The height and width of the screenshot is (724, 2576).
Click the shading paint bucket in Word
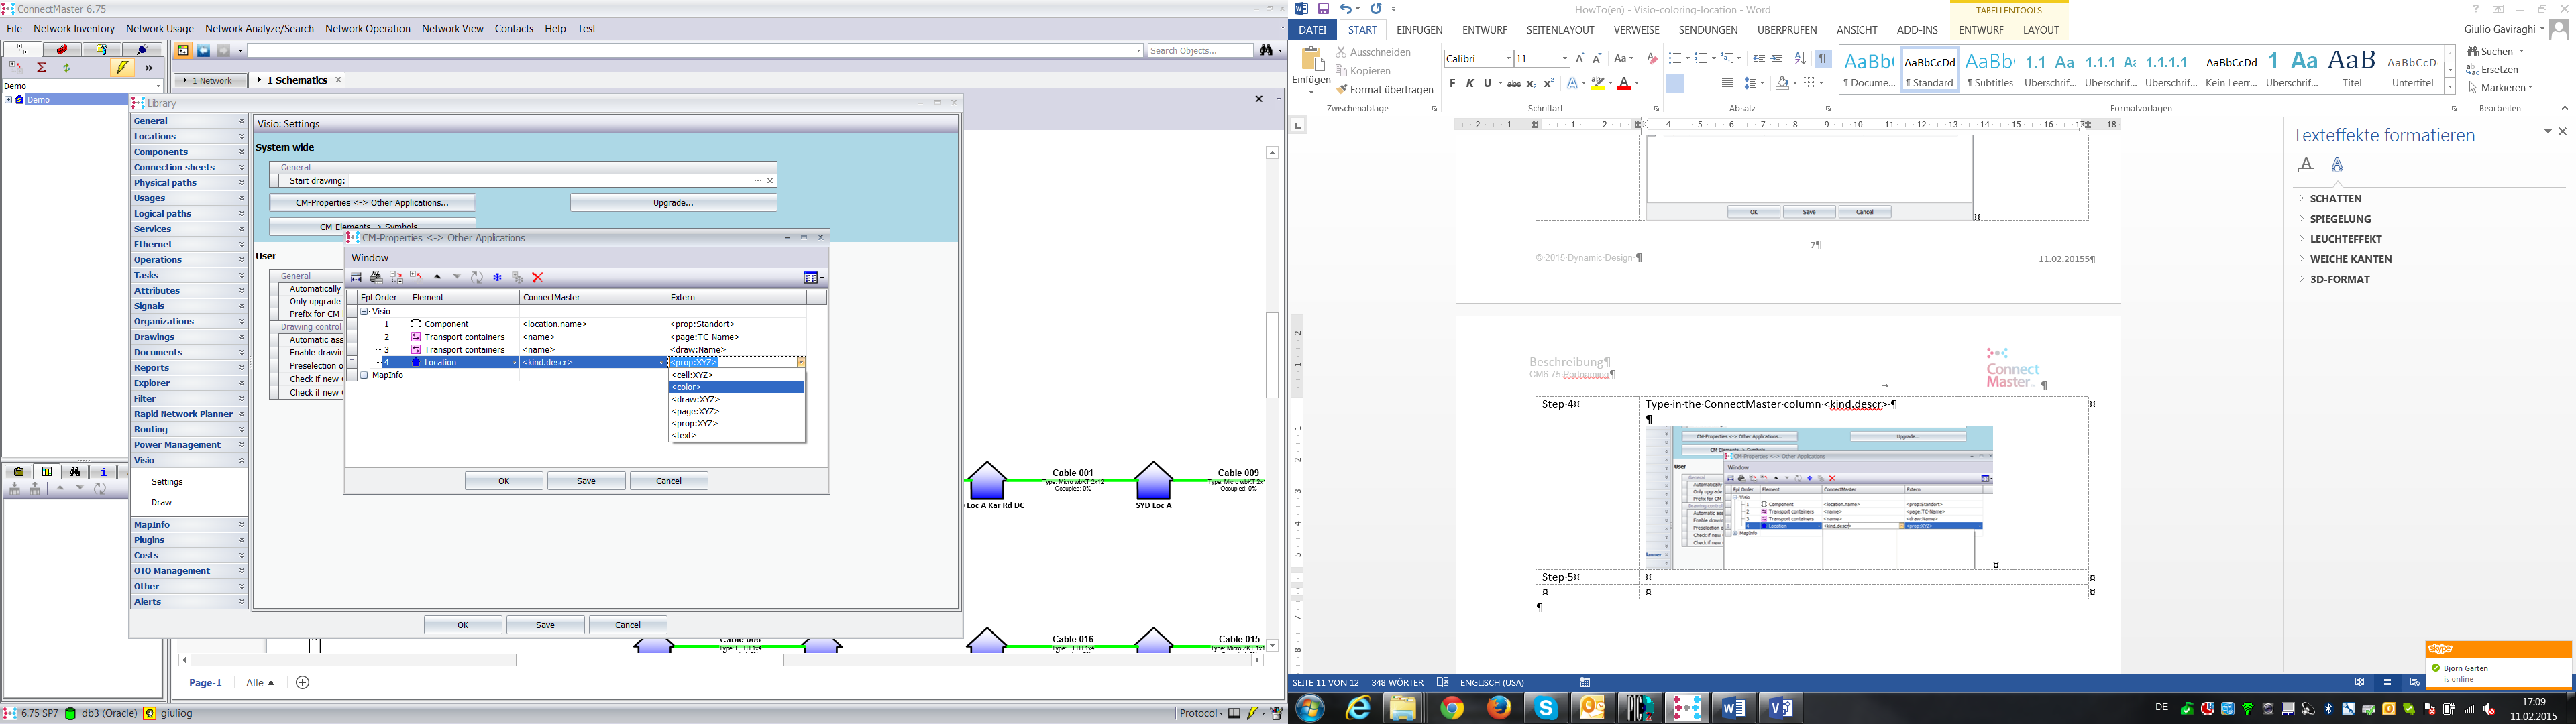[1782, 84]
